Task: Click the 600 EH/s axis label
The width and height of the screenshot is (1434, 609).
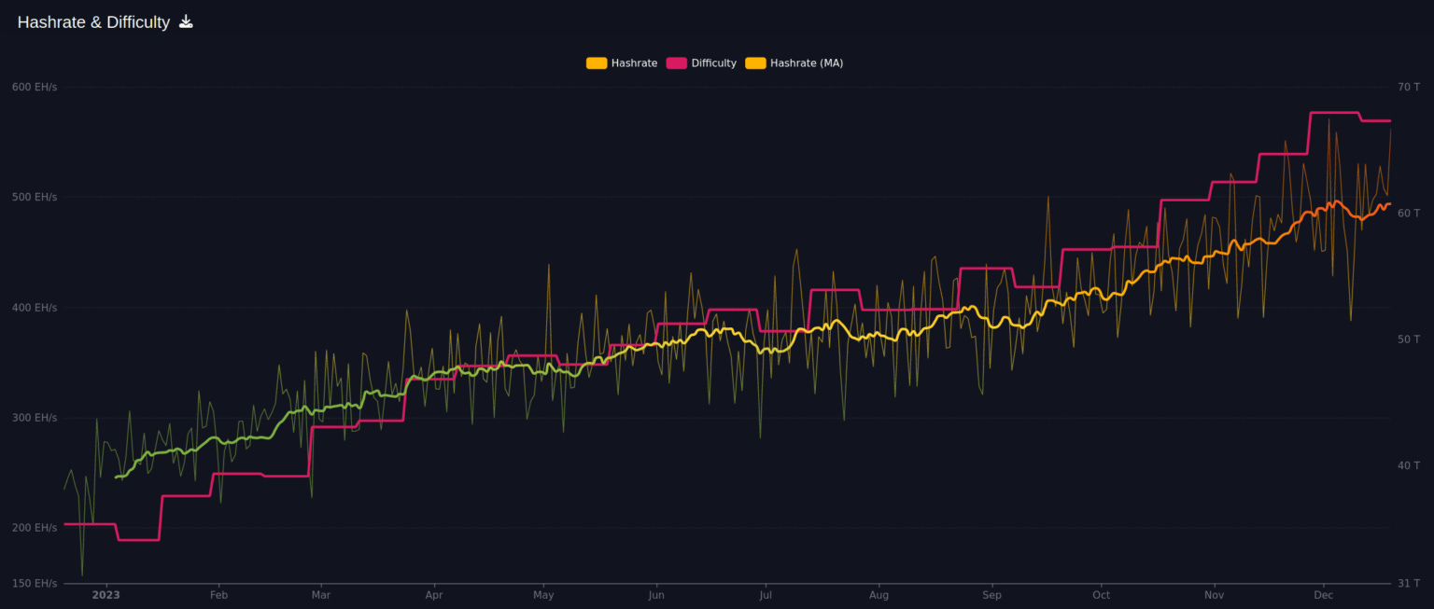Action: point(35,86)
